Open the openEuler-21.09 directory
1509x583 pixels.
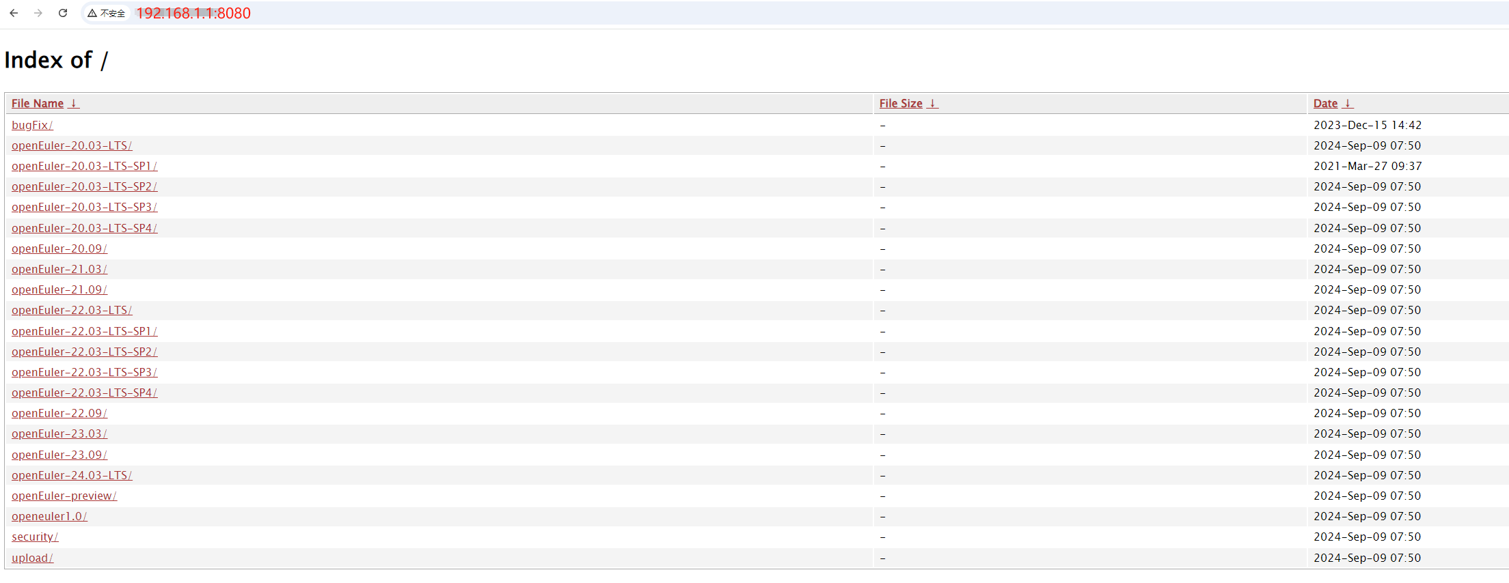[59, 289]
